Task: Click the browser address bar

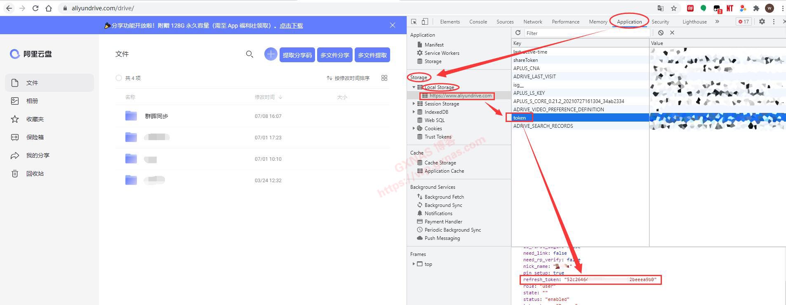Action: coord(355,8)
